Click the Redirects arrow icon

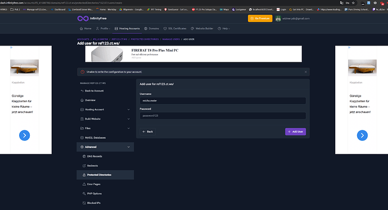[84, 166]
